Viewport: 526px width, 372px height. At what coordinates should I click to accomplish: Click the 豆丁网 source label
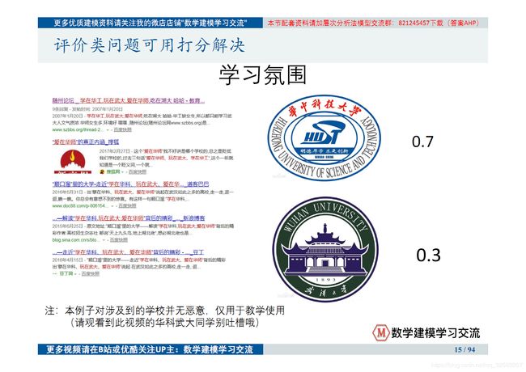coord(66,274)
